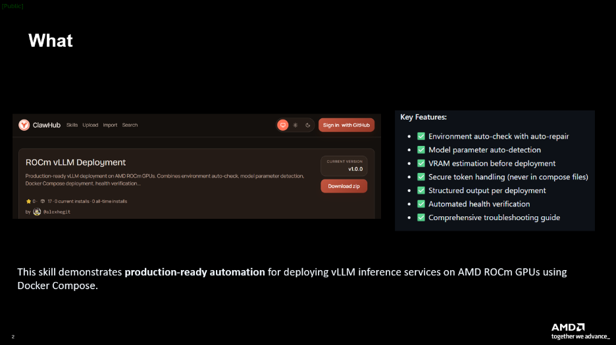Click the v1.0.0 current version box

coord(344,166)
